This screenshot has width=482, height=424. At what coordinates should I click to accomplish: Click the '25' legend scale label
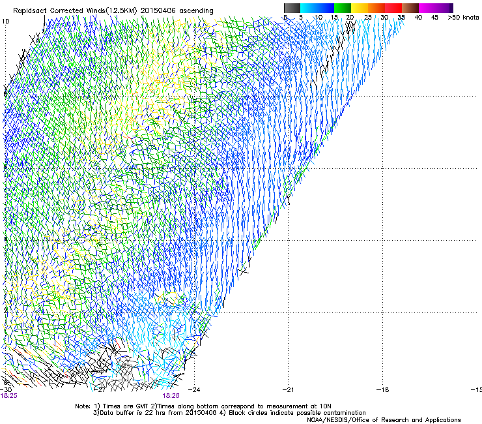(368, 18)
